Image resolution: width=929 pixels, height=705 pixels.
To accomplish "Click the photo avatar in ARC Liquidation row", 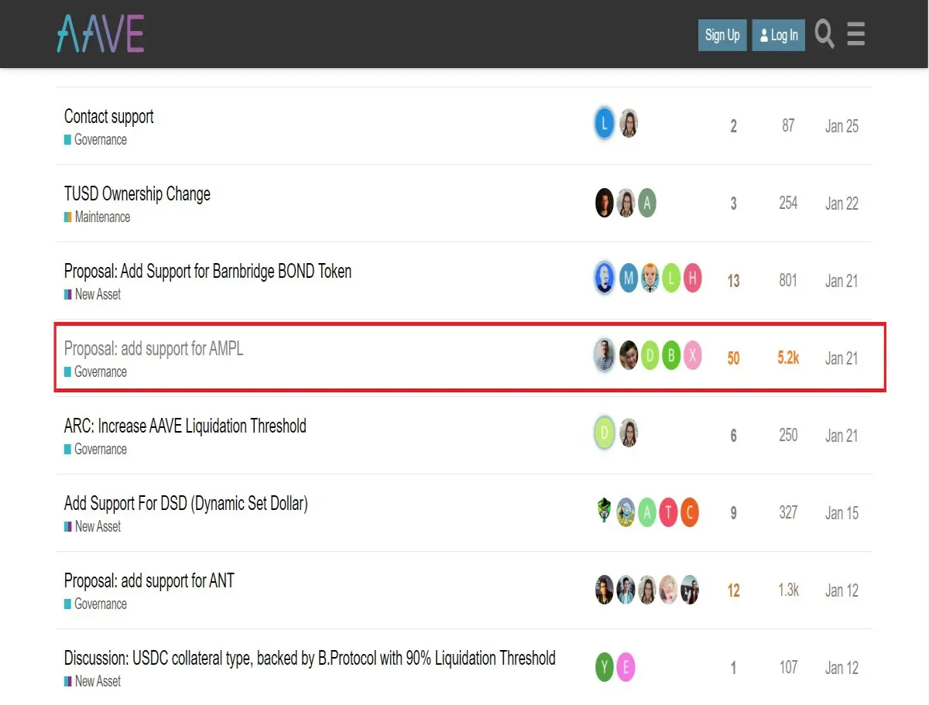I will (x=629, y=433).
